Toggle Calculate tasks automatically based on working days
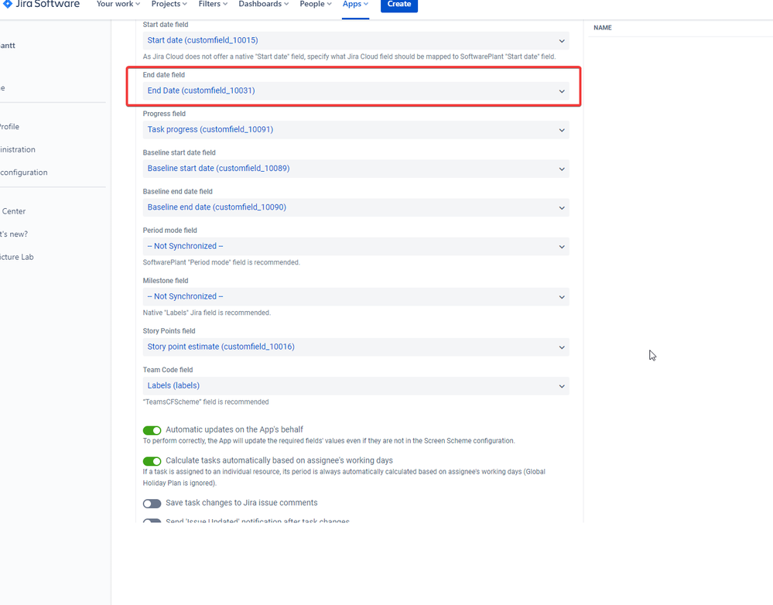The image size is (773, 605). click(x=152, y=462)
